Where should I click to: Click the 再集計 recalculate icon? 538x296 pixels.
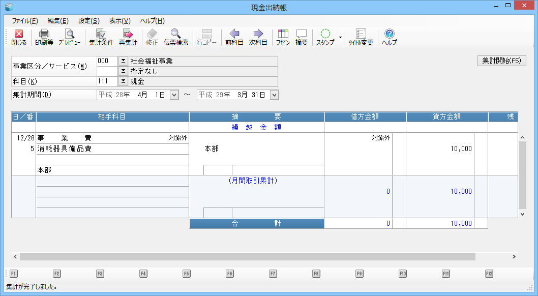(x=128, y=37)
